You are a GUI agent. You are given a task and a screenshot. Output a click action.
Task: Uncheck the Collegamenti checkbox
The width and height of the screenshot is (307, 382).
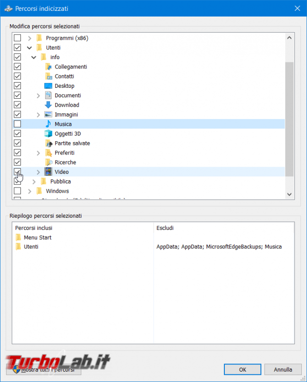click(x=17, y=67)
